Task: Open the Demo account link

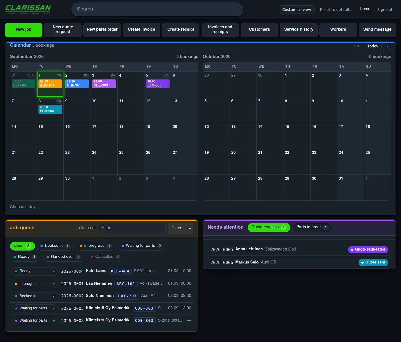Action: [365, 9]
